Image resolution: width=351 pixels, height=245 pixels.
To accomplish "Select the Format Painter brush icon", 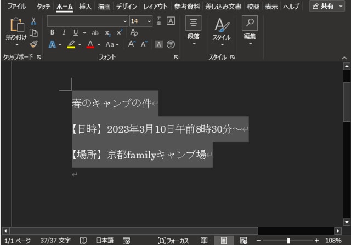I will click(33, 44).
